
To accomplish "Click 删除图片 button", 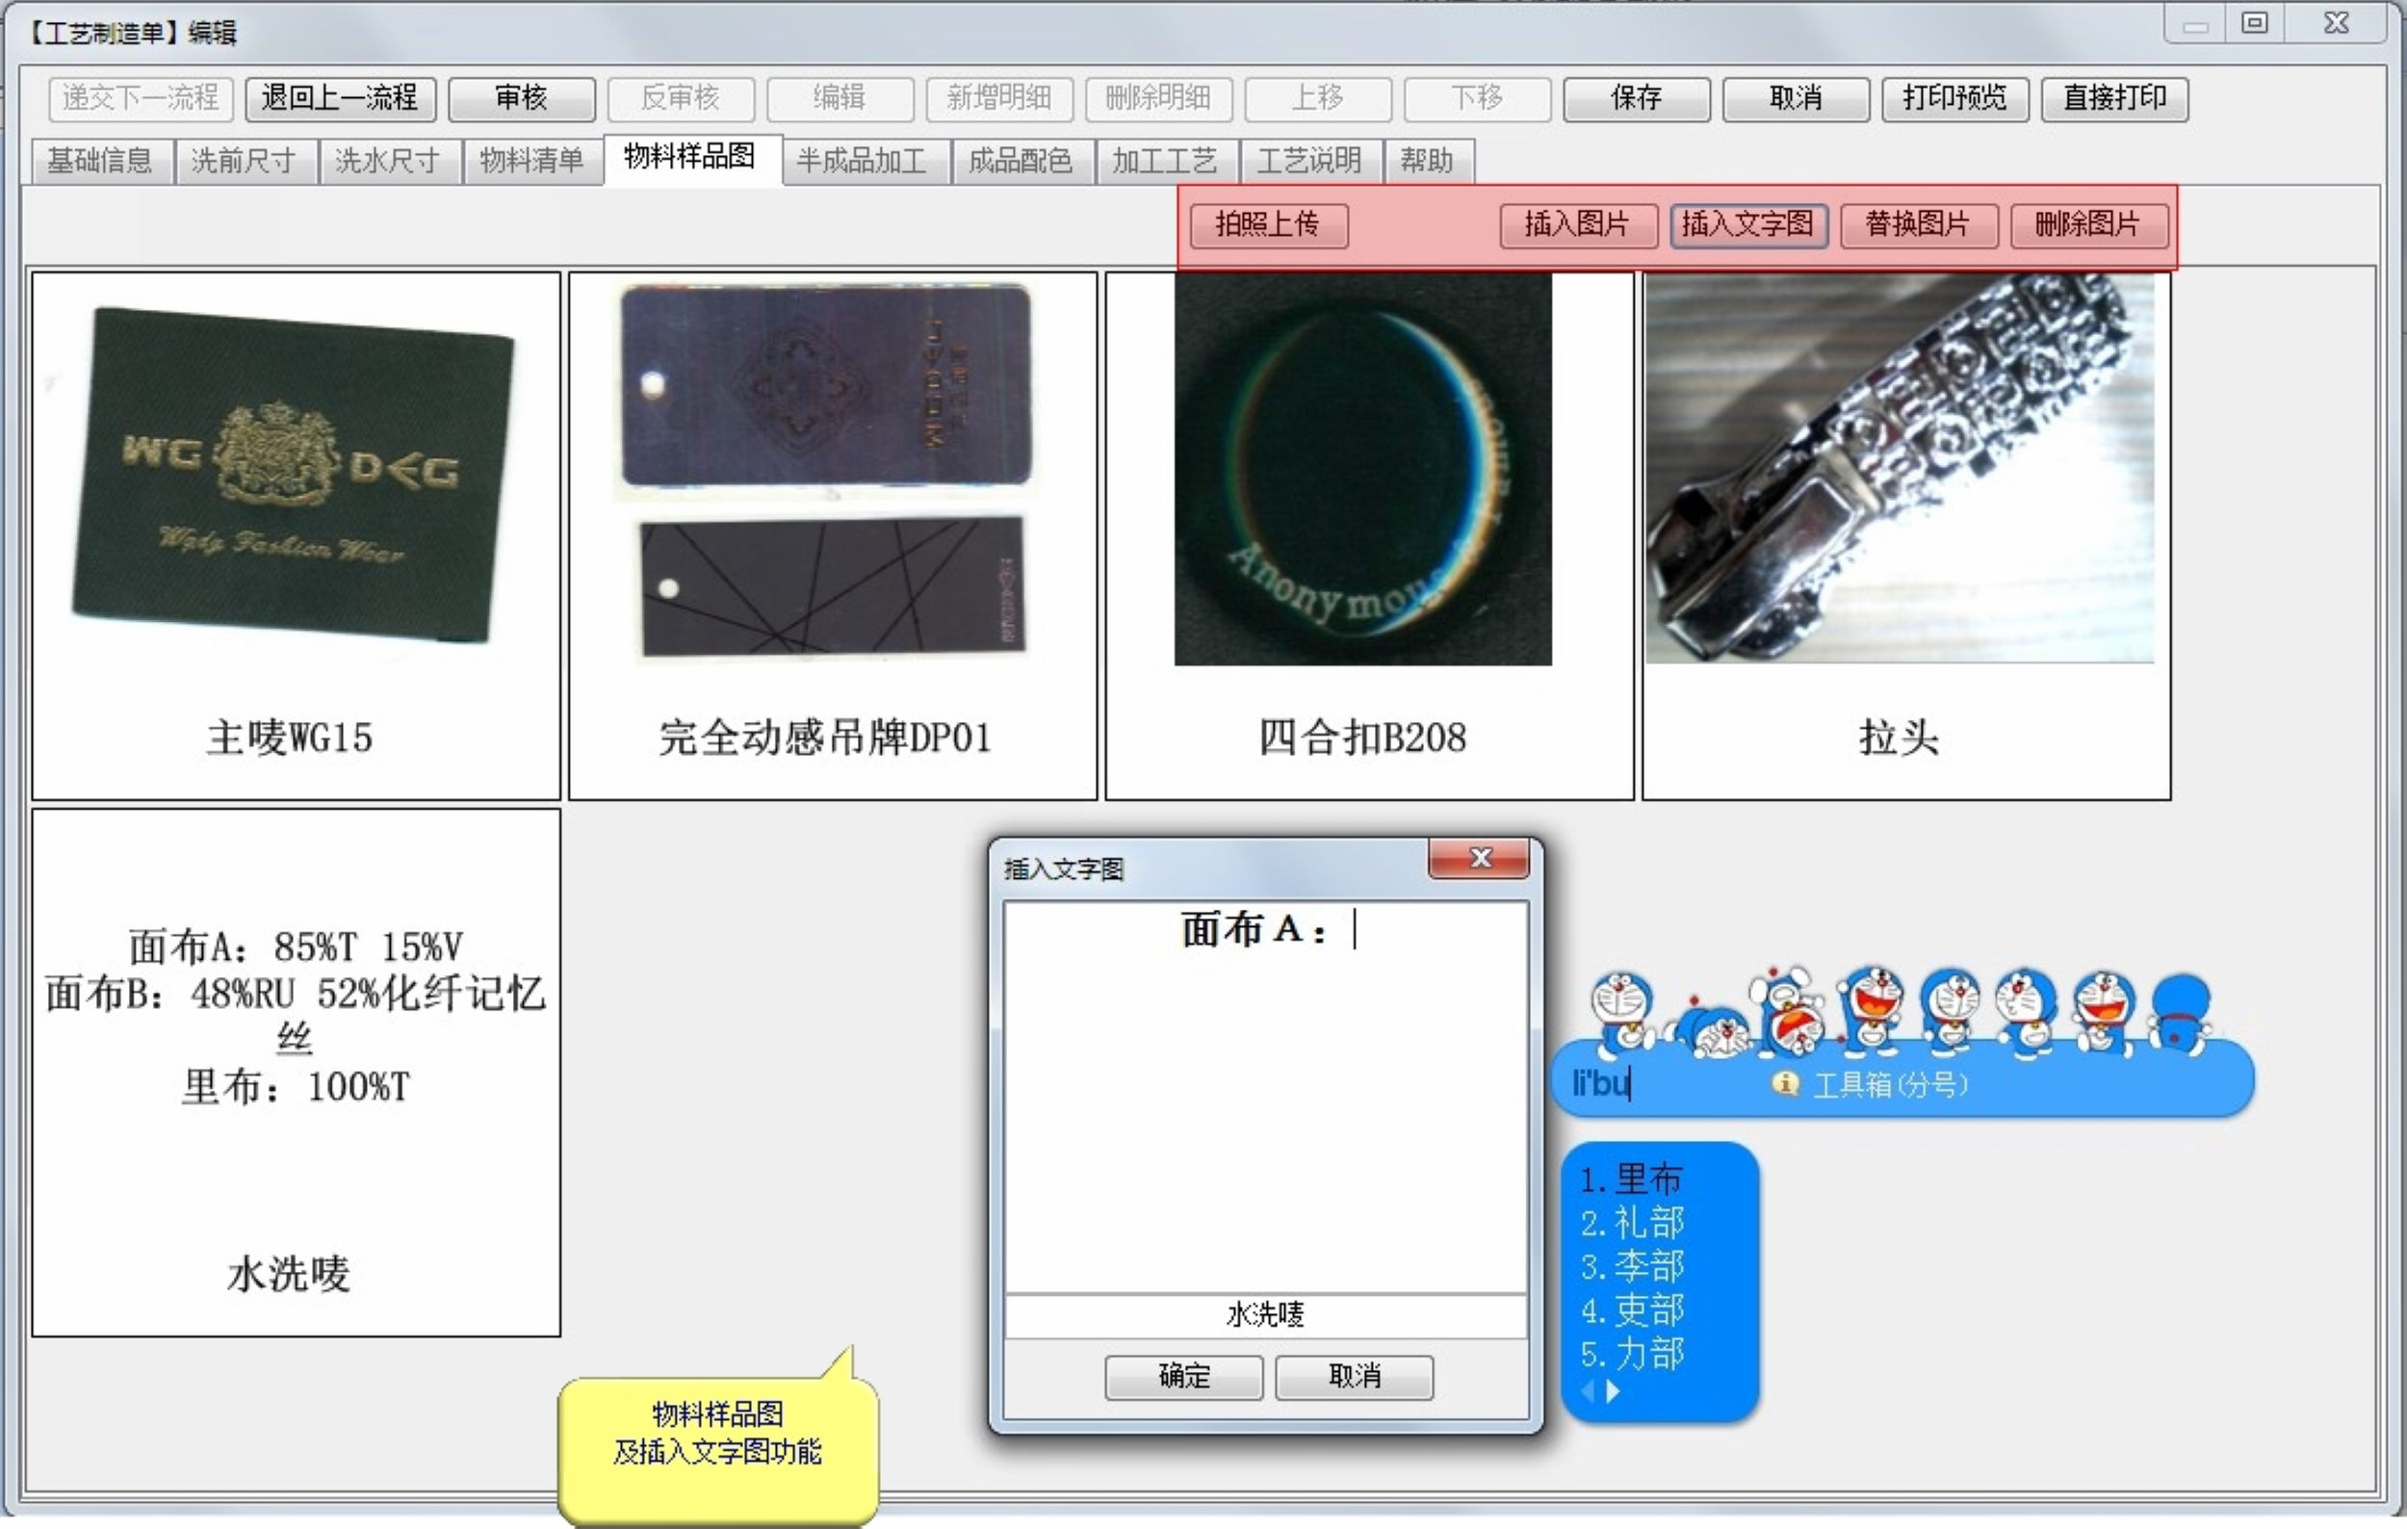I will point(2088,225).
